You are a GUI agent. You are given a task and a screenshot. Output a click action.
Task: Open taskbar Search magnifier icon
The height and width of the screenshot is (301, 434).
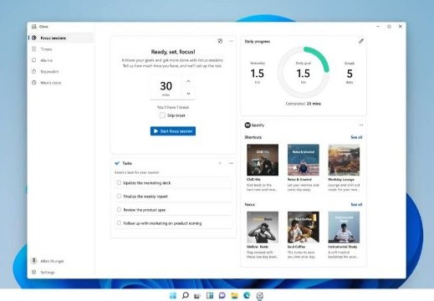pos(186,295)
